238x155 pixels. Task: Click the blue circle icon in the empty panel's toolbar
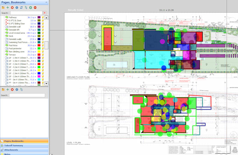point(17,90)
